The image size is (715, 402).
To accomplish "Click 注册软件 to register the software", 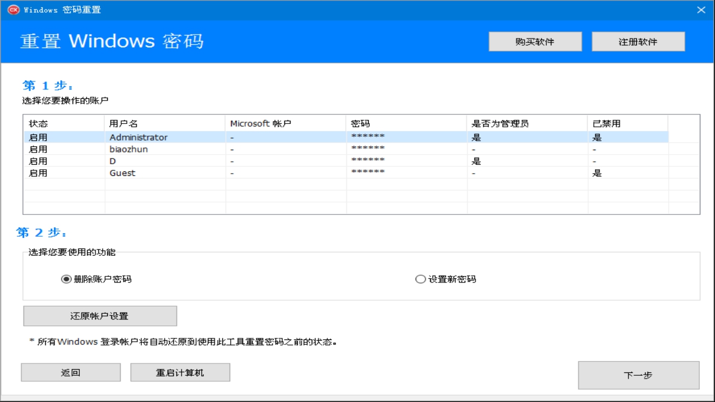I will tap(637, 41).
